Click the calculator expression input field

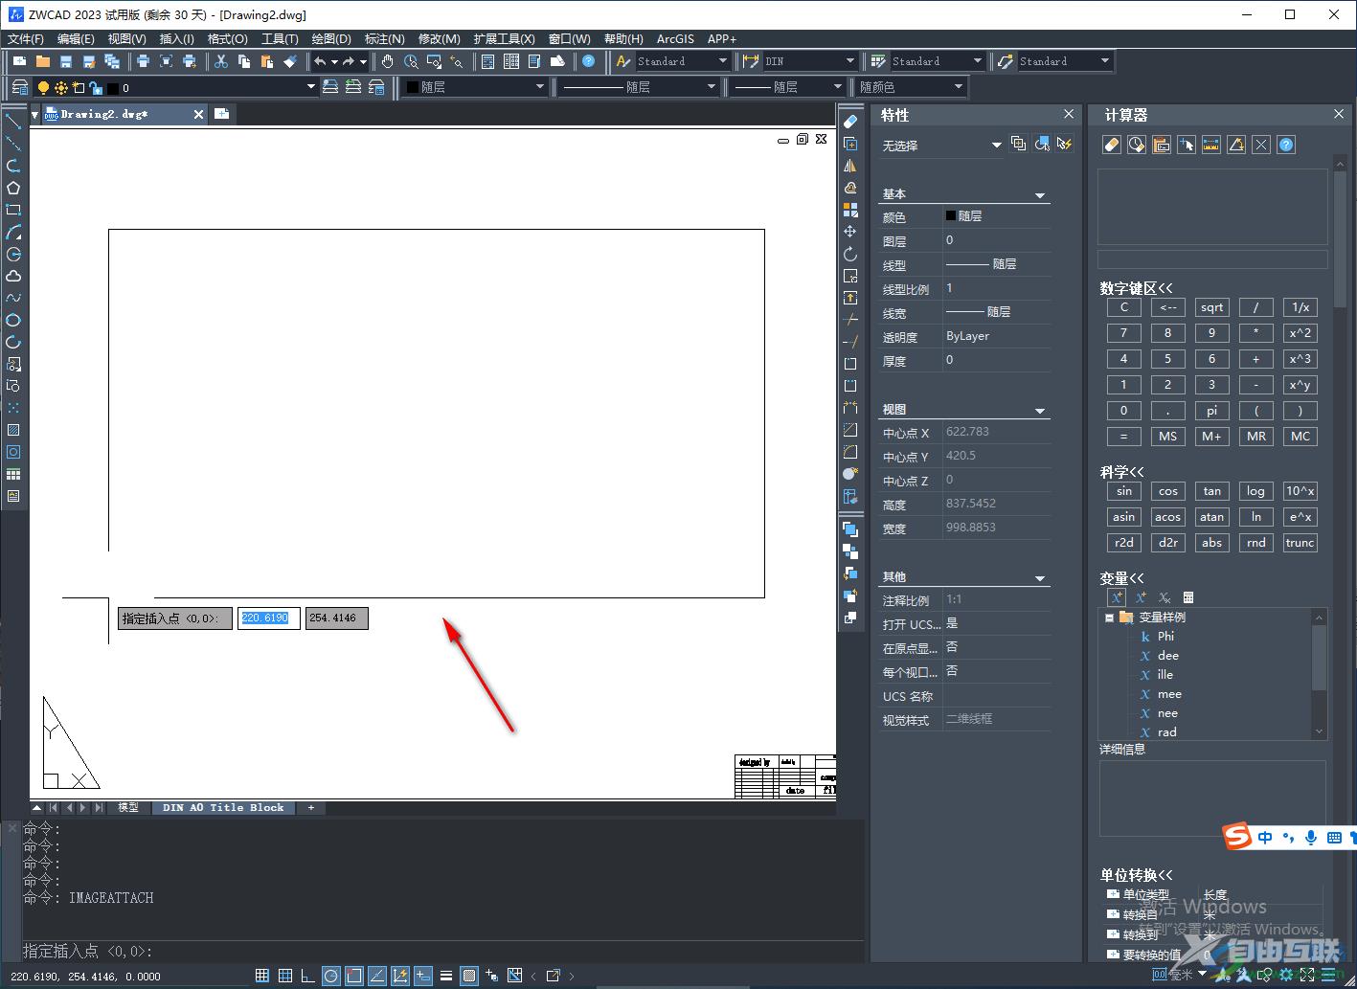click(x=1211, y=259)
